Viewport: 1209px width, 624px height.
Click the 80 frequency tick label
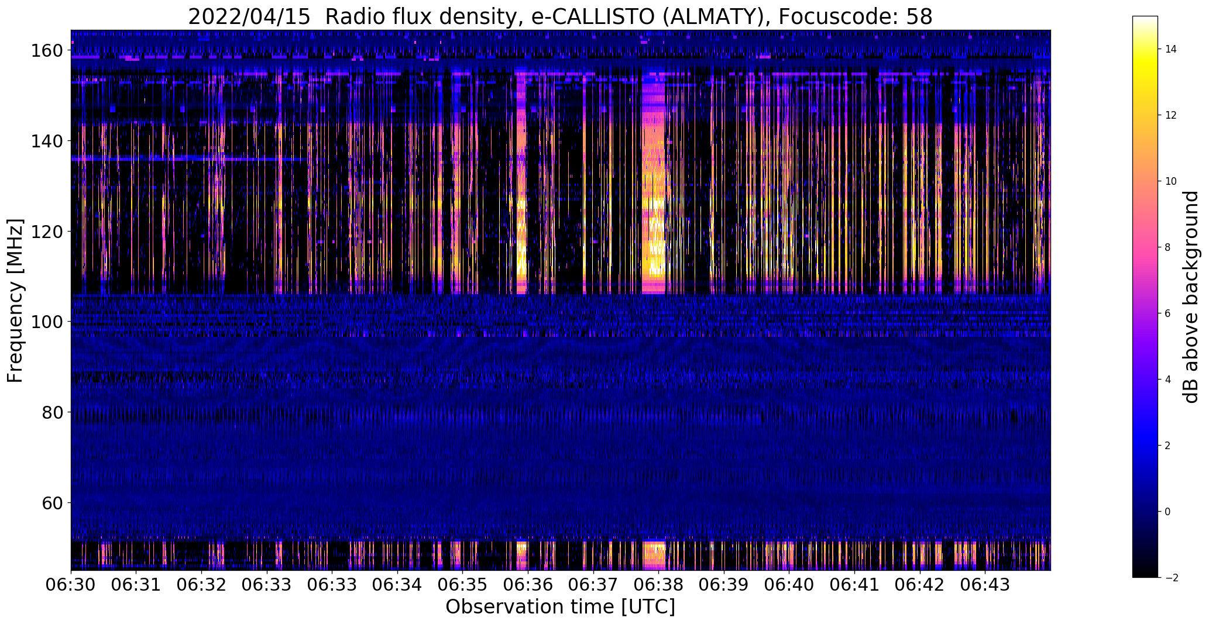[51, 412]
